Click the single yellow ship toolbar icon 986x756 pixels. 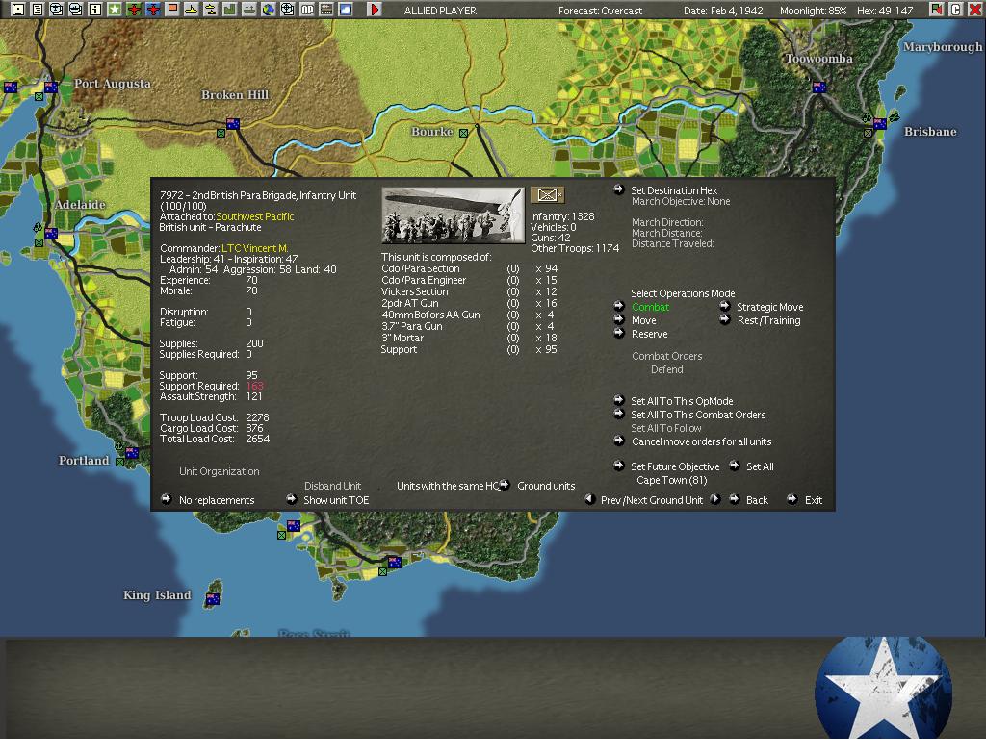(x=192, y=10)
